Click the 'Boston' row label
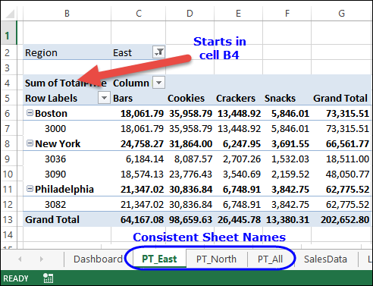 click(51, 113)
